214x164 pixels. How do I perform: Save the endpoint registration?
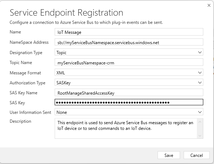[169, 155]
